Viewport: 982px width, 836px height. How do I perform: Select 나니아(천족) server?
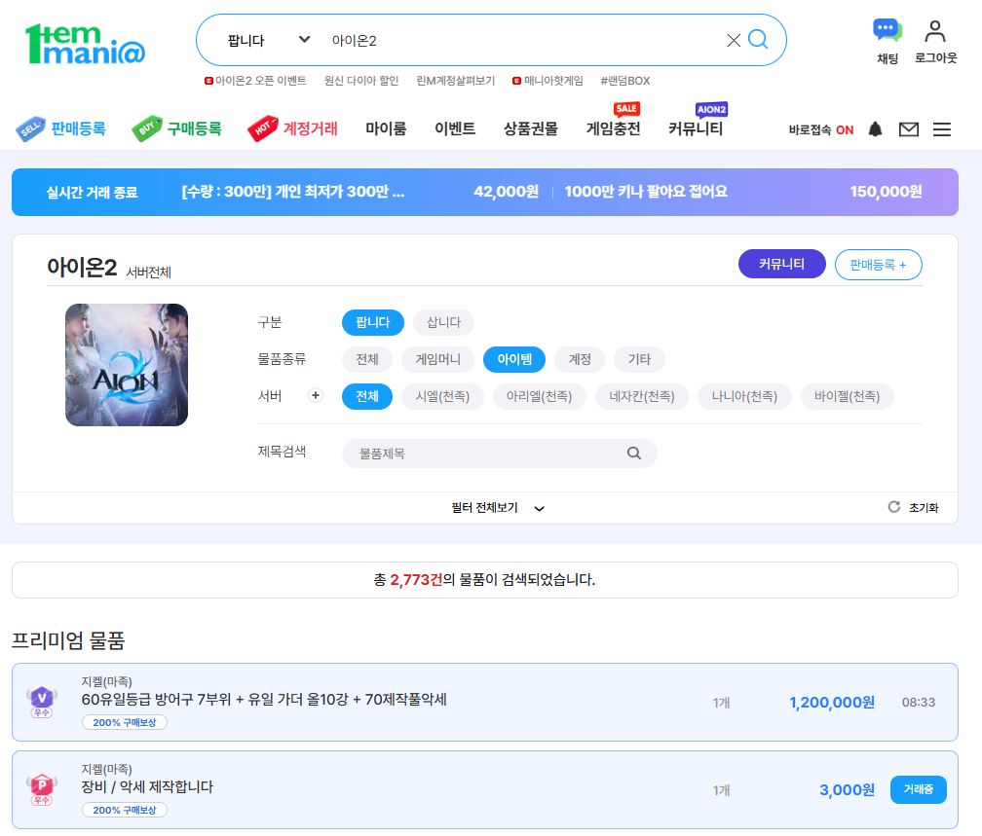click(744, 396)
